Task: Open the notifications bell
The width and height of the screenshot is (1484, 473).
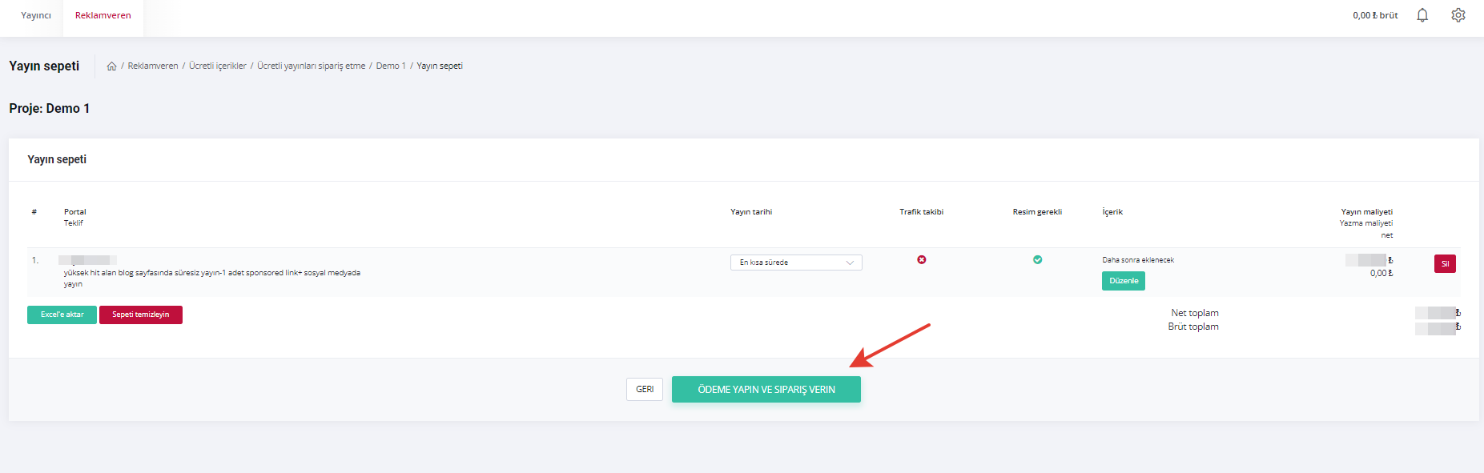Action: point(1422,15)
